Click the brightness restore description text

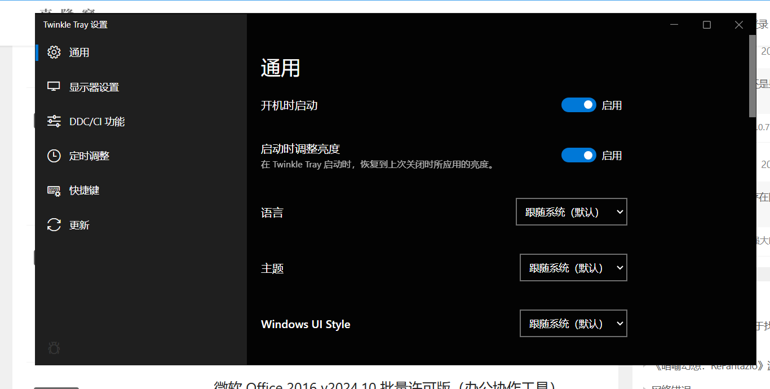pos(378,165)
